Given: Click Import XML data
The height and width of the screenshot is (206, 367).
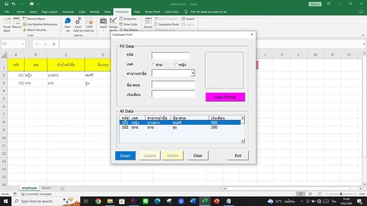Looking at the screenshot, I should click(x=188, y=19).
